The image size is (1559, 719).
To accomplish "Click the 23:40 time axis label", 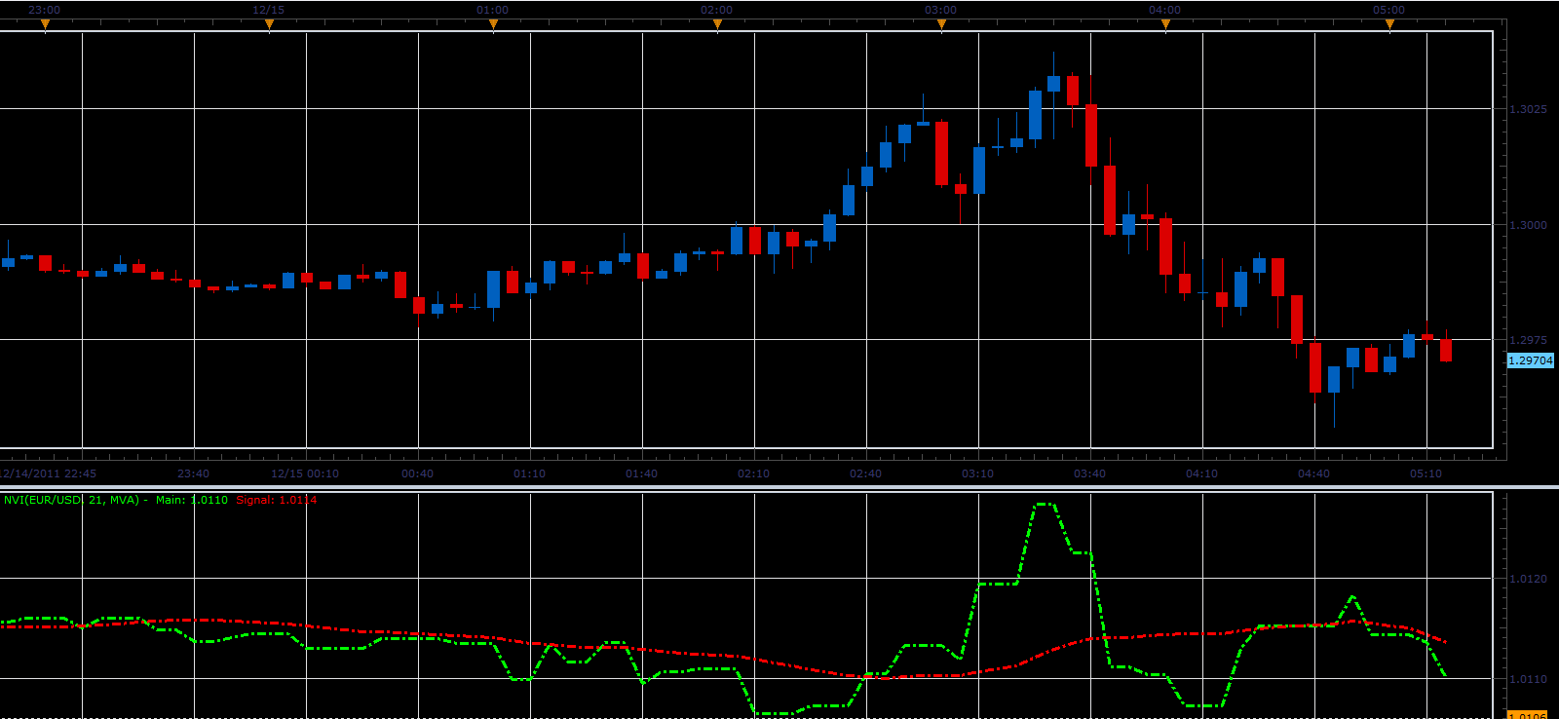I will [193, 473].
